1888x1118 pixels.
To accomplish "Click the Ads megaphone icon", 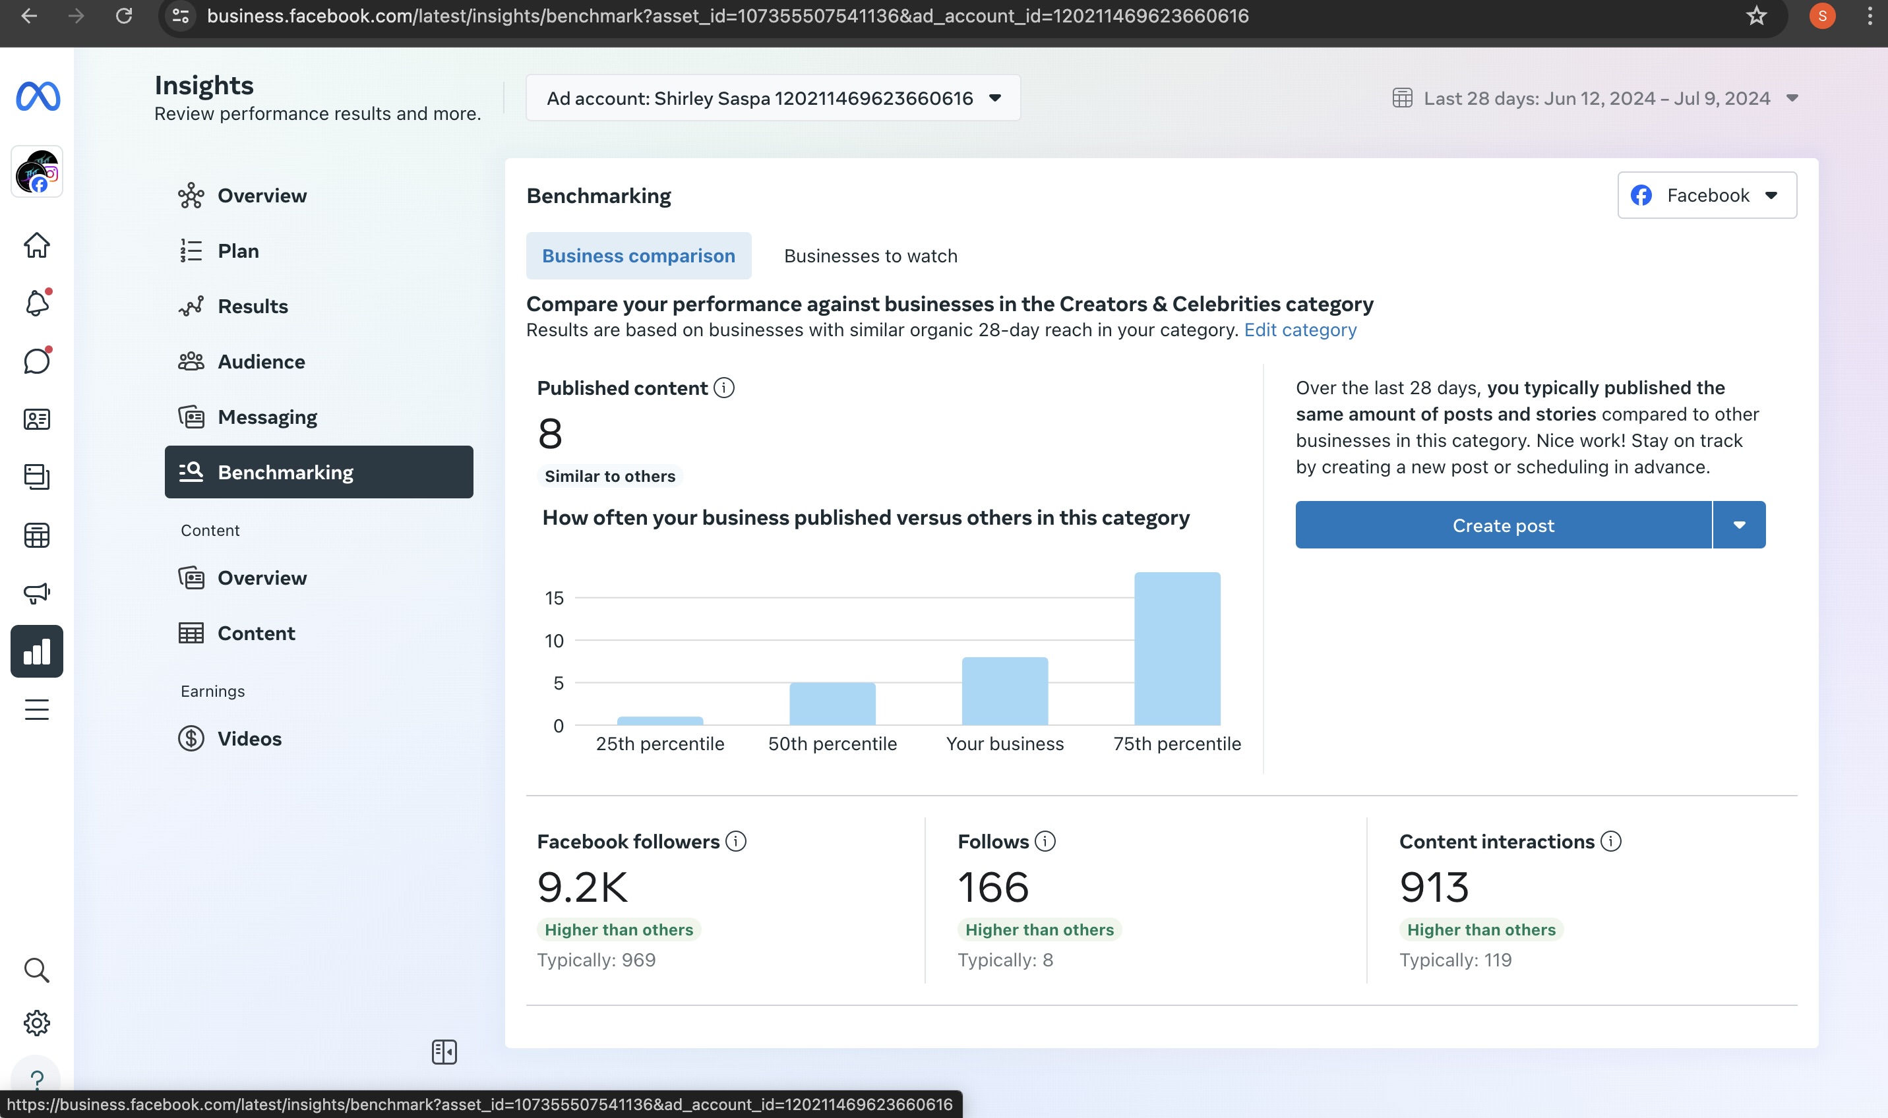I will tap(36, 593).
